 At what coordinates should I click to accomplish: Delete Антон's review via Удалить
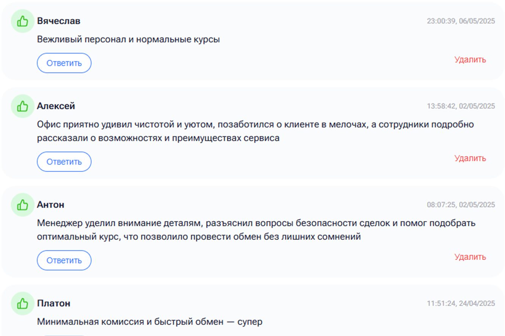(x=470, y=257)
